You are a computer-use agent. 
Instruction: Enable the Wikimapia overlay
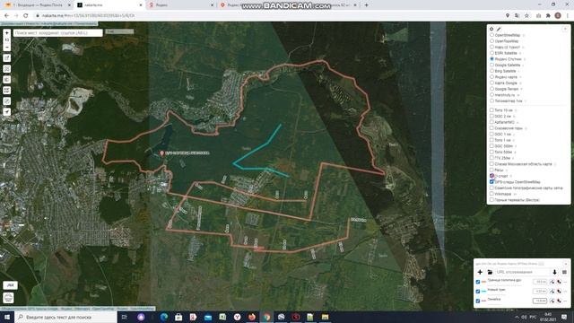tap(491, 194)
